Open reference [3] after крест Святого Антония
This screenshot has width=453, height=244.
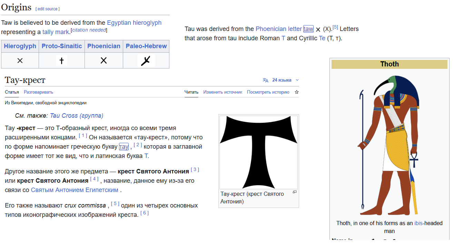point(195,169)
